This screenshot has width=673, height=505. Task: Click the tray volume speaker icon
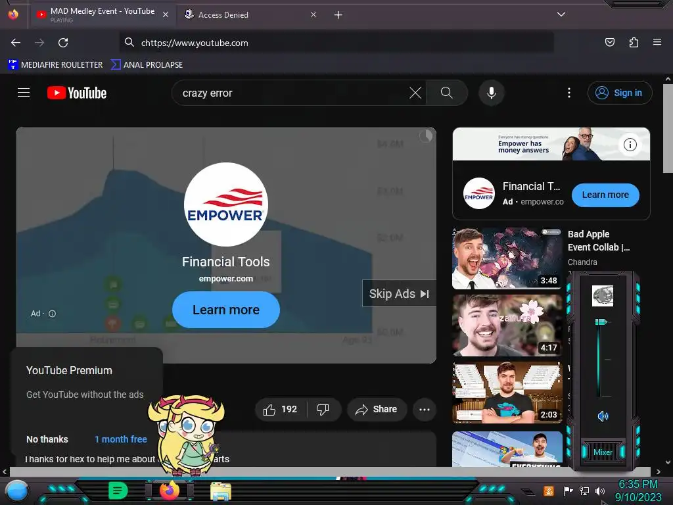tap(599, 491)
